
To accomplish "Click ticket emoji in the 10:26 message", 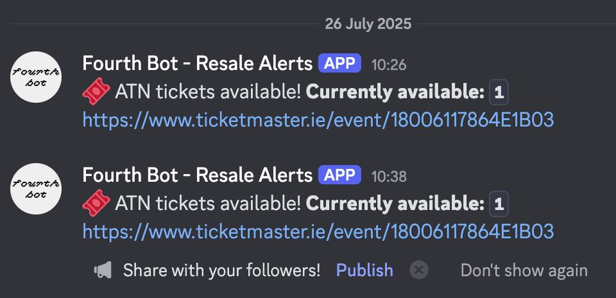I will (x=96, y=92).
